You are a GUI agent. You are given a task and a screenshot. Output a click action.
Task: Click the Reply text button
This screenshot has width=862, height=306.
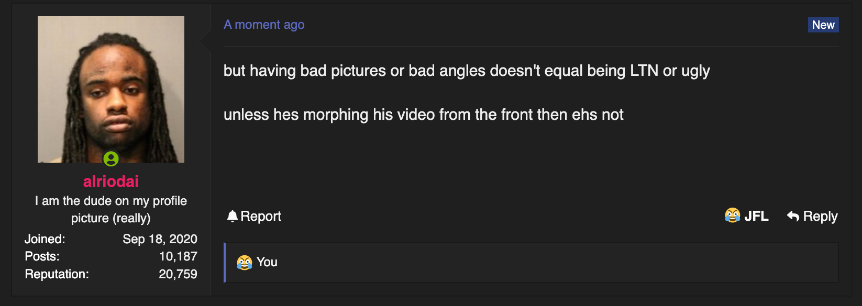[x=820, y=217]
